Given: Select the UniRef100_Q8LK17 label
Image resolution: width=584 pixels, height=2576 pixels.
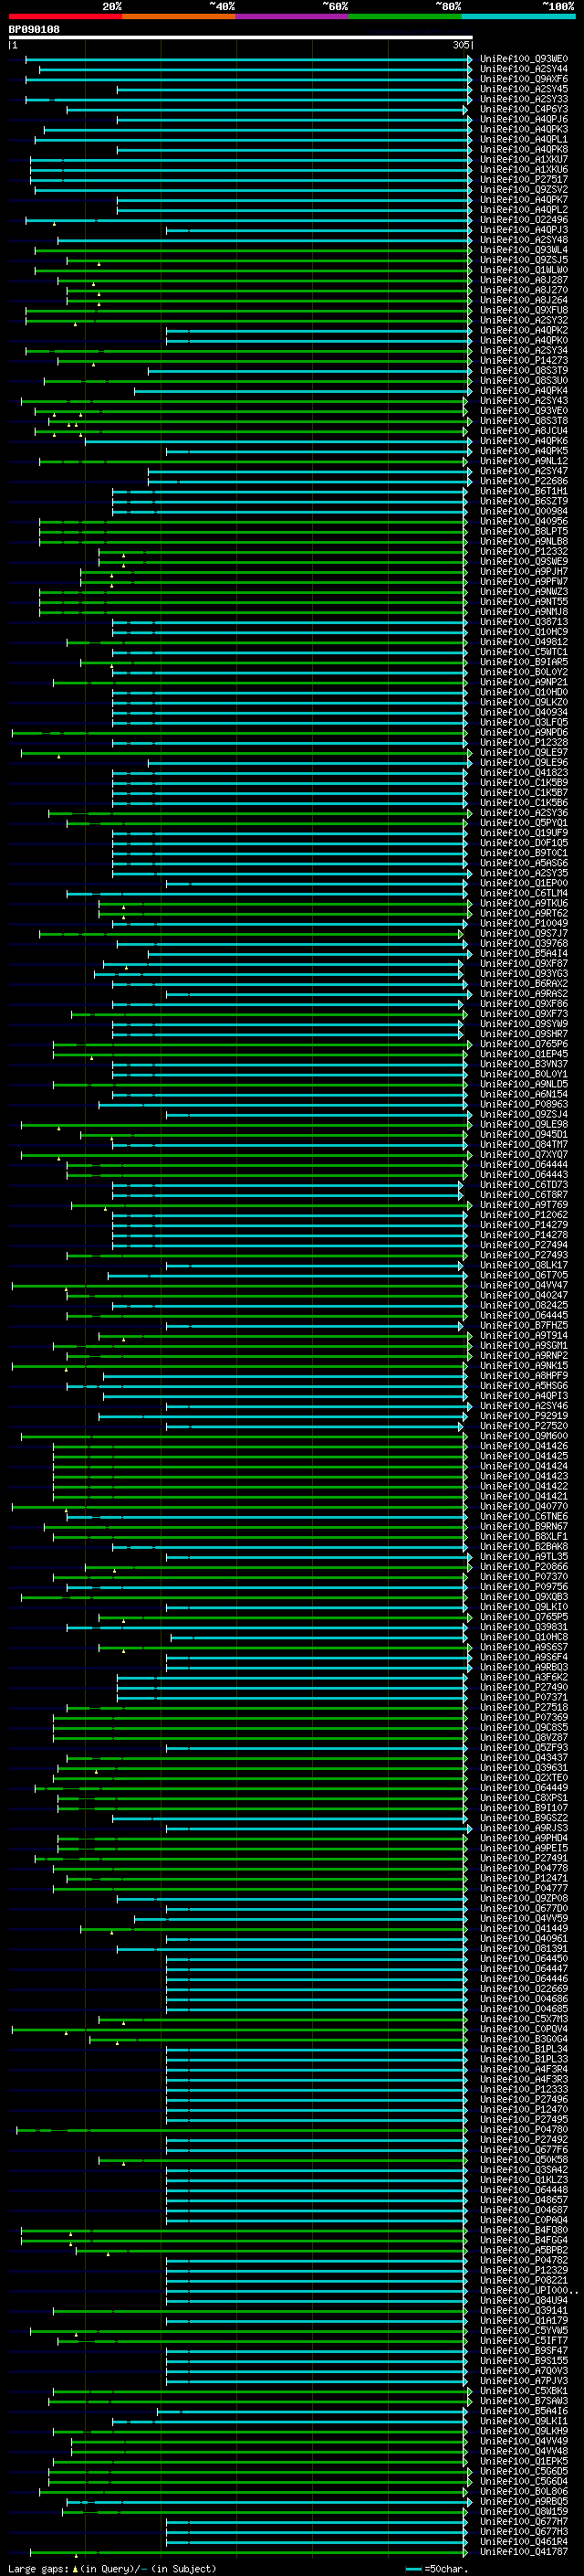Looking at the screenshot, I should click(524, 1265).
